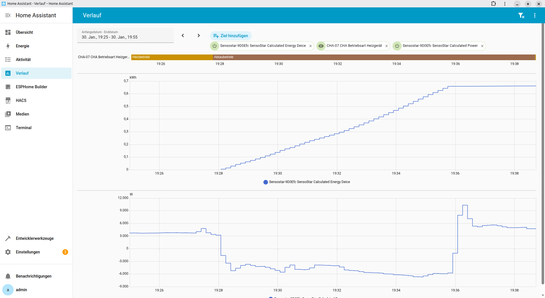Open Entwicklerwerkzeuge developer tools
The width and height of the screenshot is (545, 298).
click(x=35, y=238)
